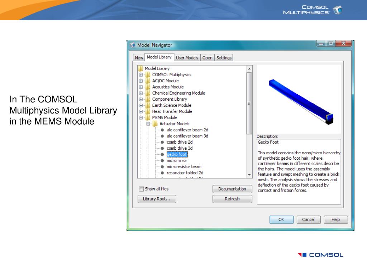The image size is (367, 275).
Task: Collapse the Actuator Models folder
Action: [148, 124]
